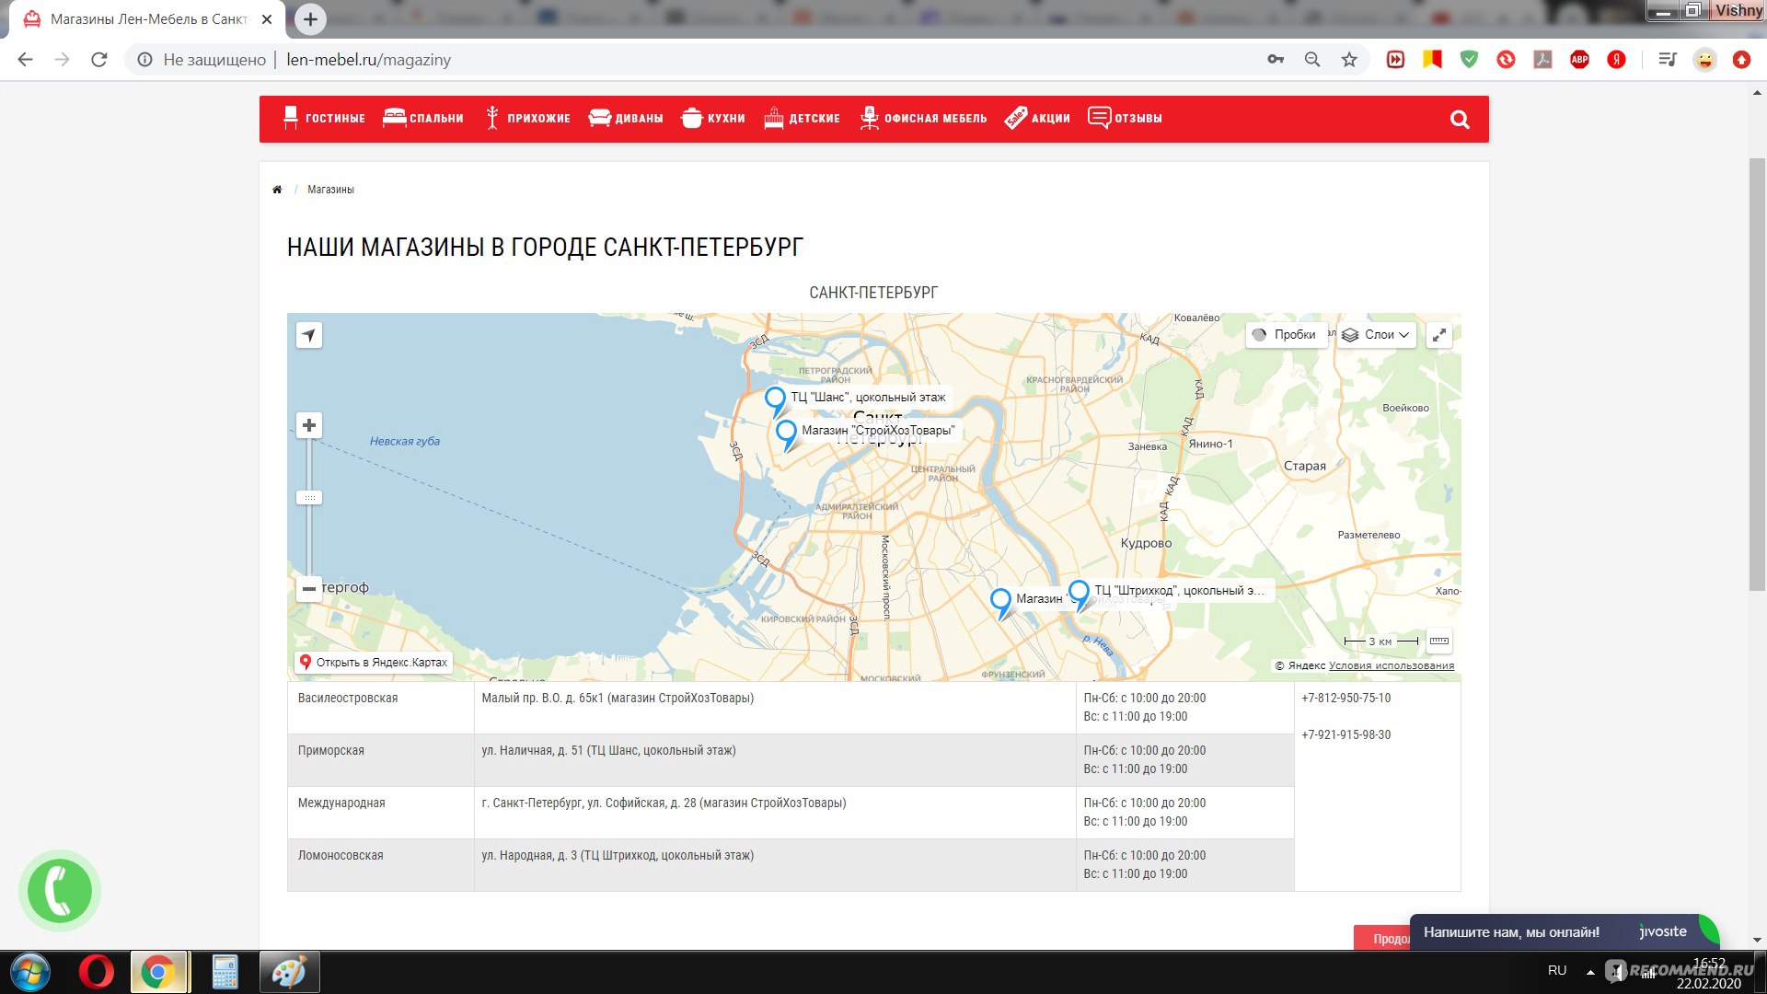Open the Акции page
Screen dimensions: 1767x994
coord(1036,118)
